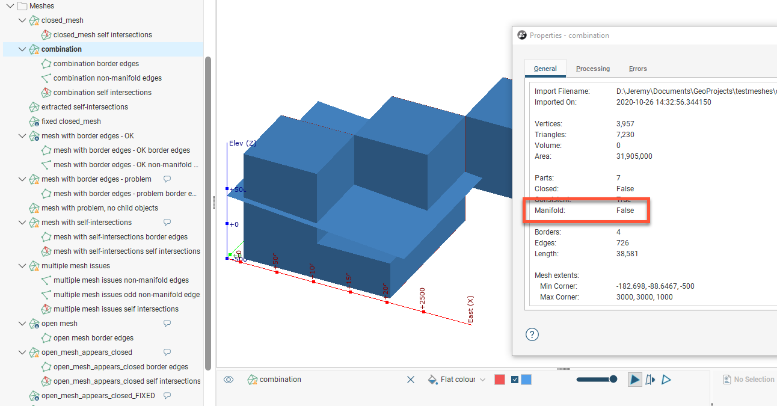Click the combination border edges icon
This screenshot has width=777, height=406.
pyautogui.click(x=46, y=64)
